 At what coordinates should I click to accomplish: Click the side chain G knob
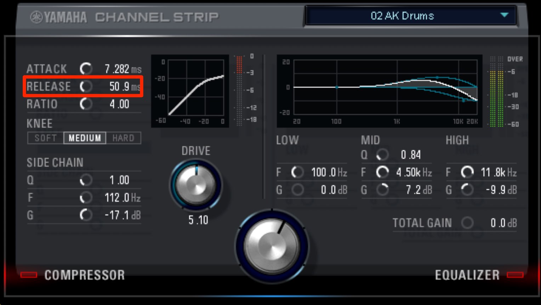(x=86, y=215)
